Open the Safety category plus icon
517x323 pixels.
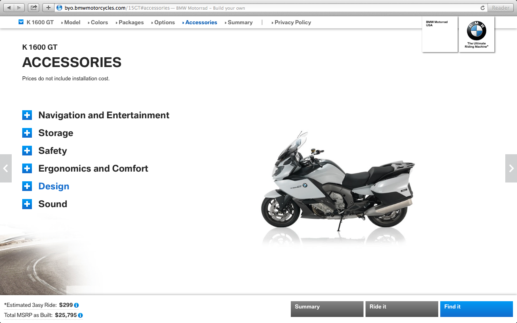tap(27, 151)
